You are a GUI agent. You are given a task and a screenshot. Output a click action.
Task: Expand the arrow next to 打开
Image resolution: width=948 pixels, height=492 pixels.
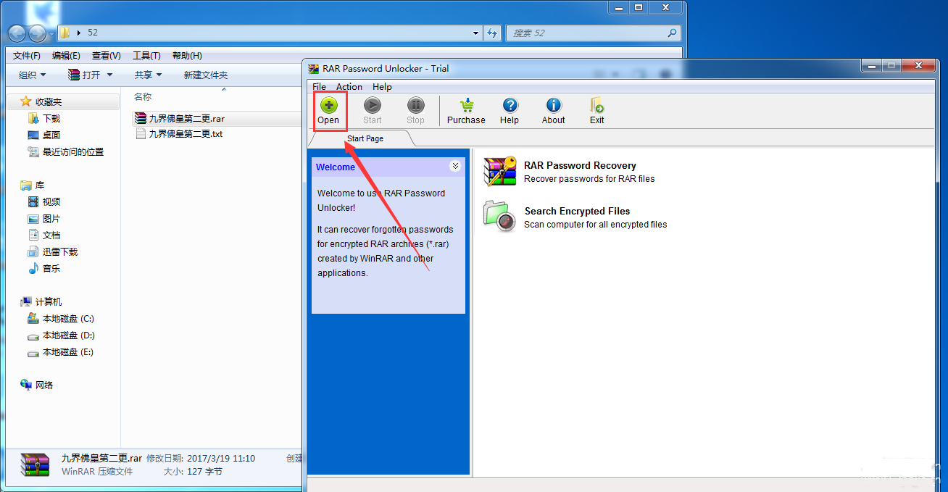(x=110, y=75)
